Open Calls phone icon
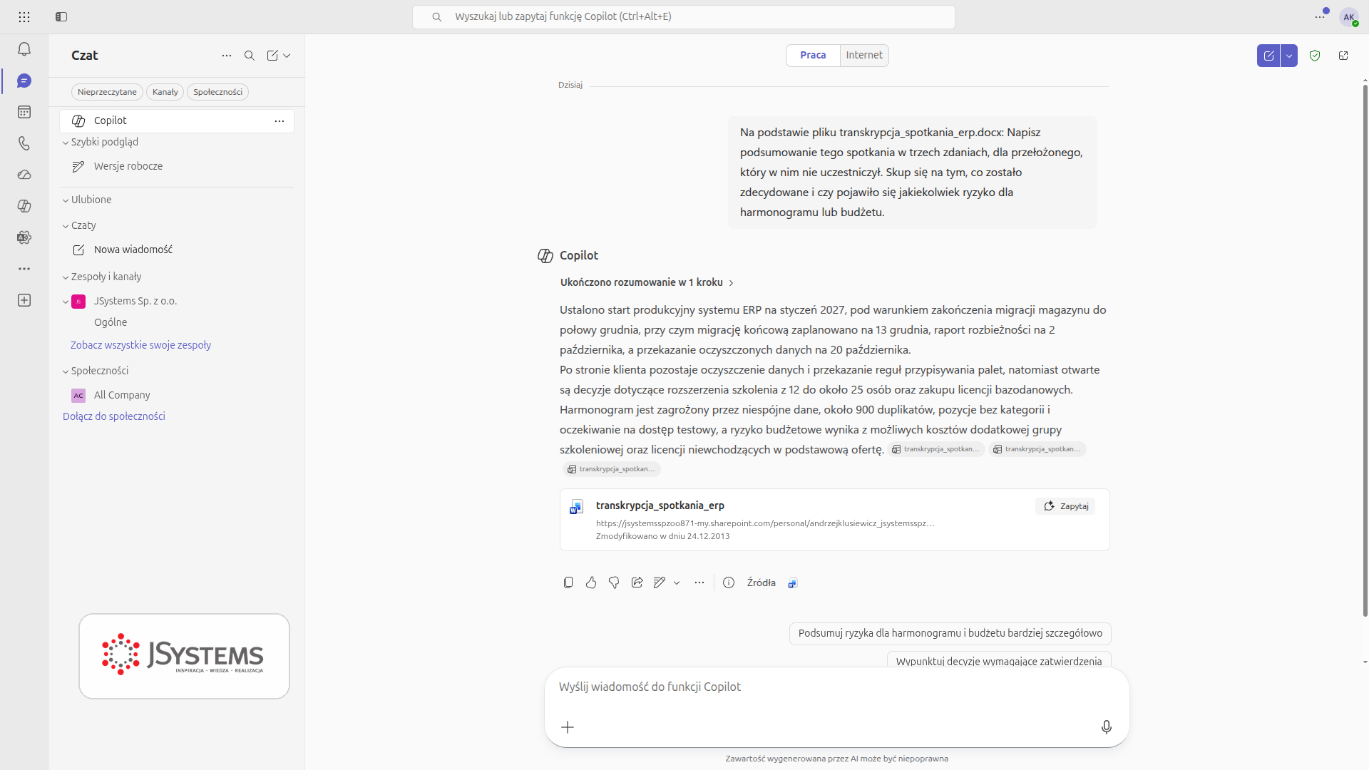Screen dimensions: 1369x770 coord(24,143)
